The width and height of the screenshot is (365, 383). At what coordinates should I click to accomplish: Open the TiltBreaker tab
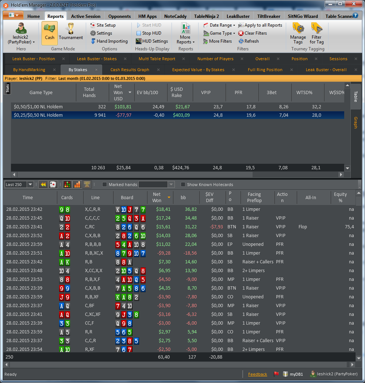click(269, 16)
